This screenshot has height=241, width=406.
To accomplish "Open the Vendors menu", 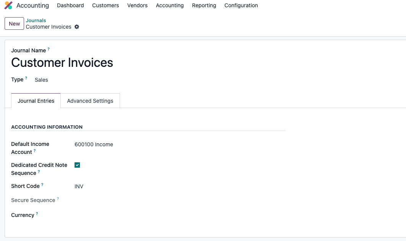I will coord(137,5).
